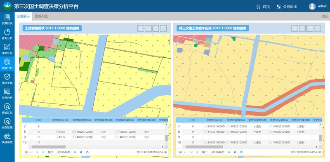Open 专项分析 in sidebar
This screenshot has width=330, height=162.
click(x=7, y=94)
